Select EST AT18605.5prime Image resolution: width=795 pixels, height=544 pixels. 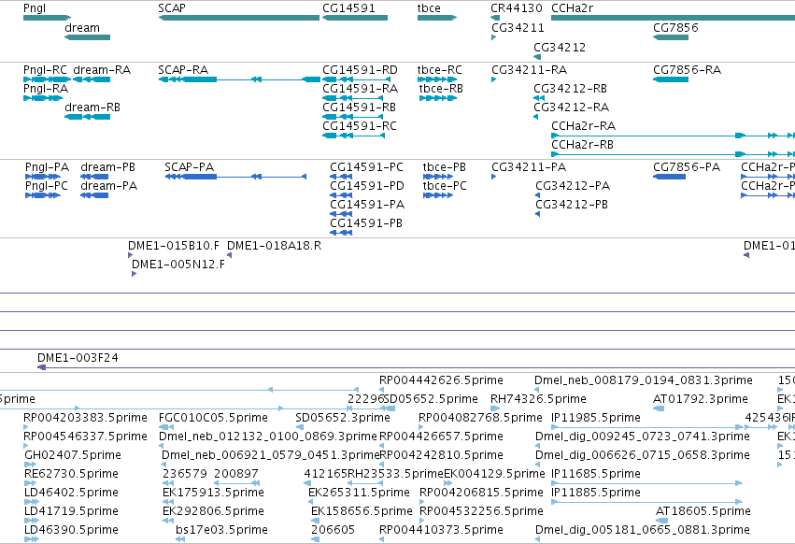[703, 511]
